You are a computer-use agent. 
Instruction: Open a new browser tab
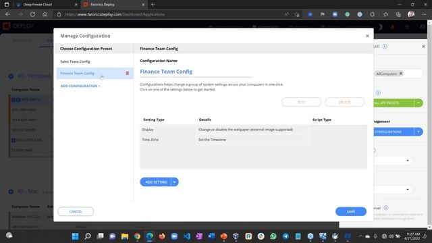(x=153, y=5)
